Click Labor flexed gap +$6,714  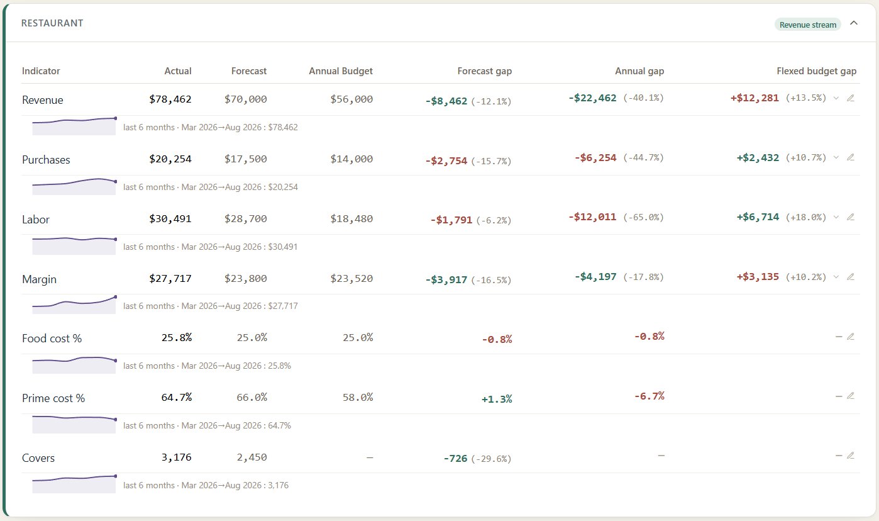[758, 217]
